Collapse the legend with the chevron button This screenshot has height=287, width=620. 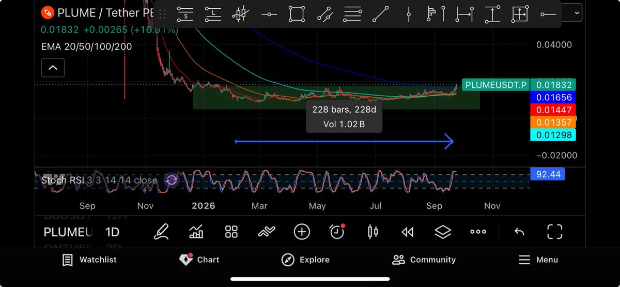pyautogui.click(x=53, y=67)
